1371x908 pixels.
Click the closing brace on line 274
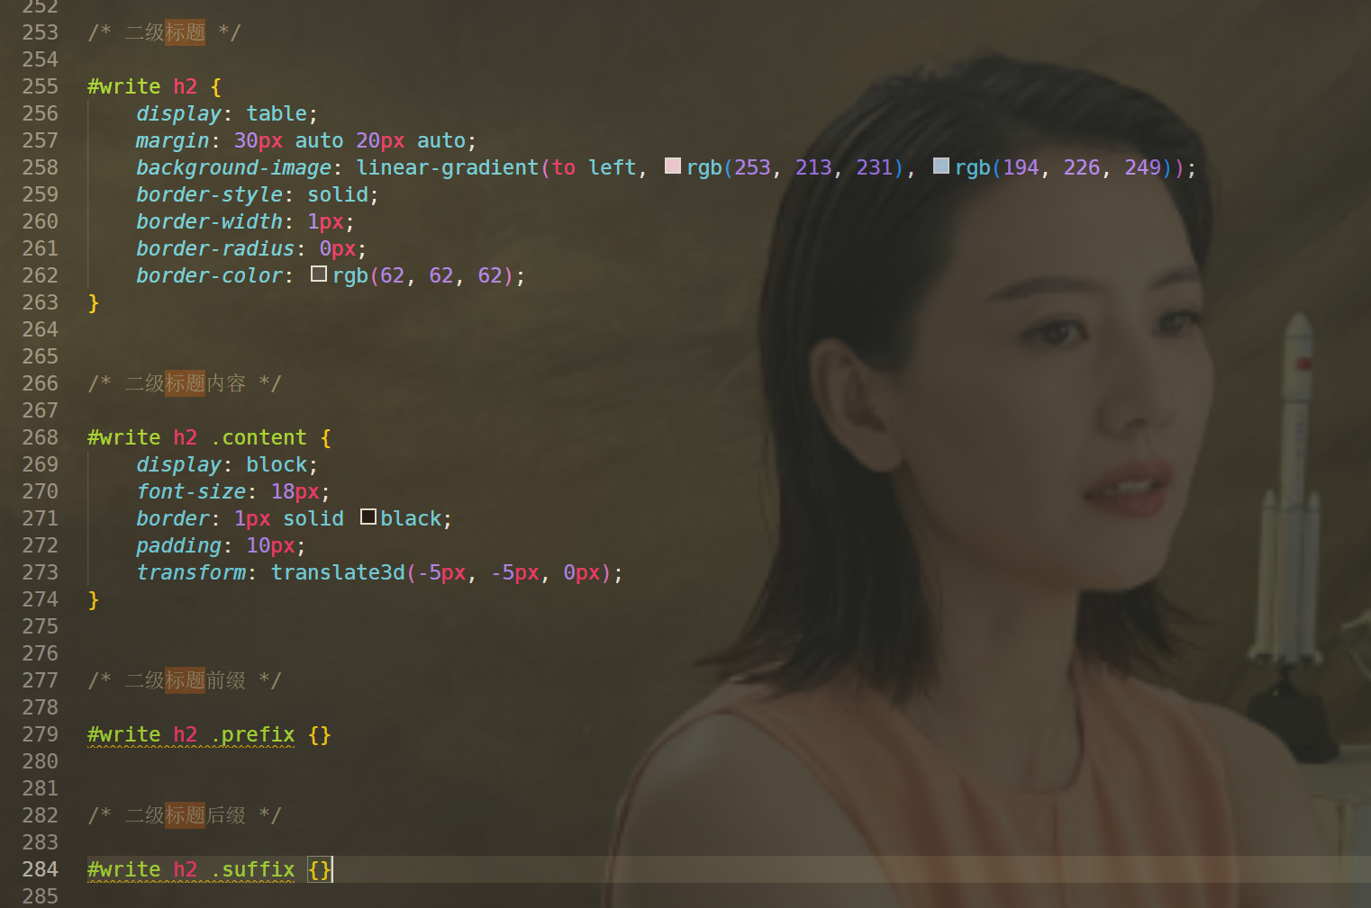94,599
